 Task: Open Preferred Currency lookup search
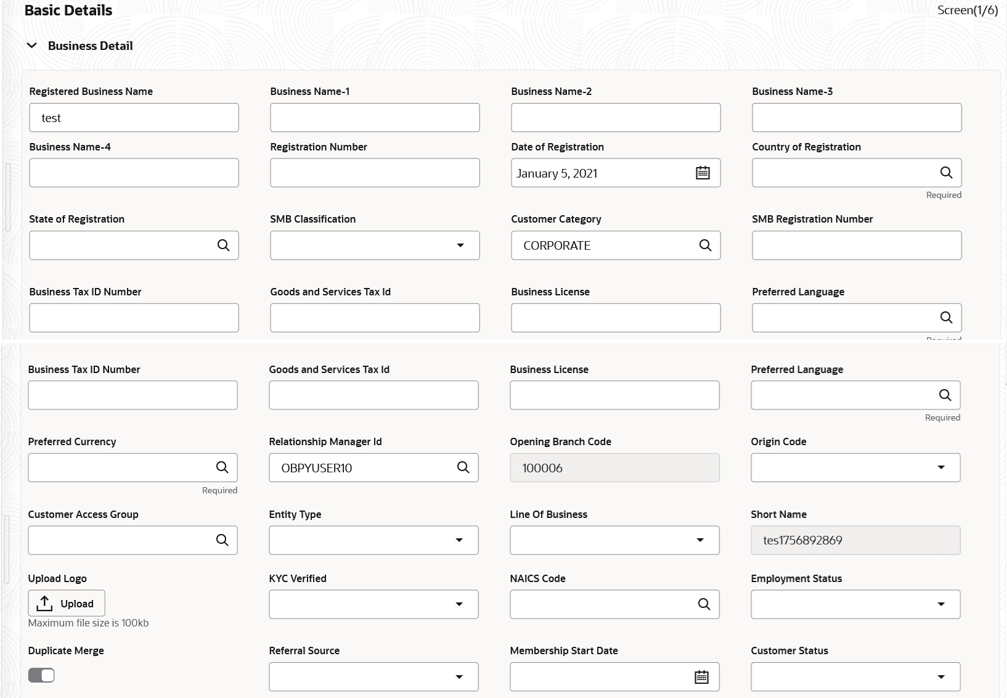pyautogui.click(x=222, y=467)
